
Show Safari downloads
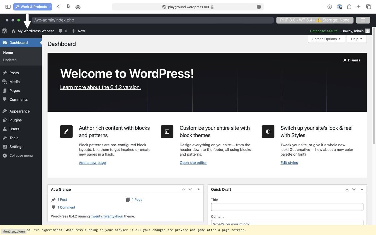pos(330,7)
